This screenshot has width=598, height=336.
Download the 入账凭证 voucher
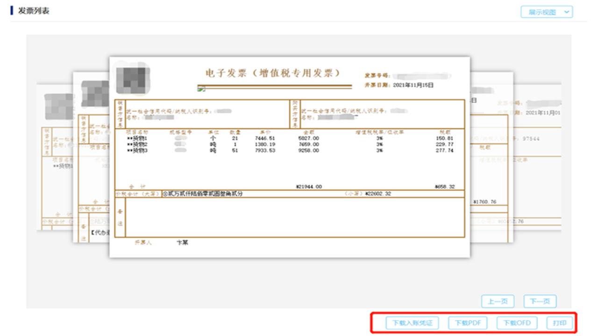pyautogui.click(x=413, y=323)
